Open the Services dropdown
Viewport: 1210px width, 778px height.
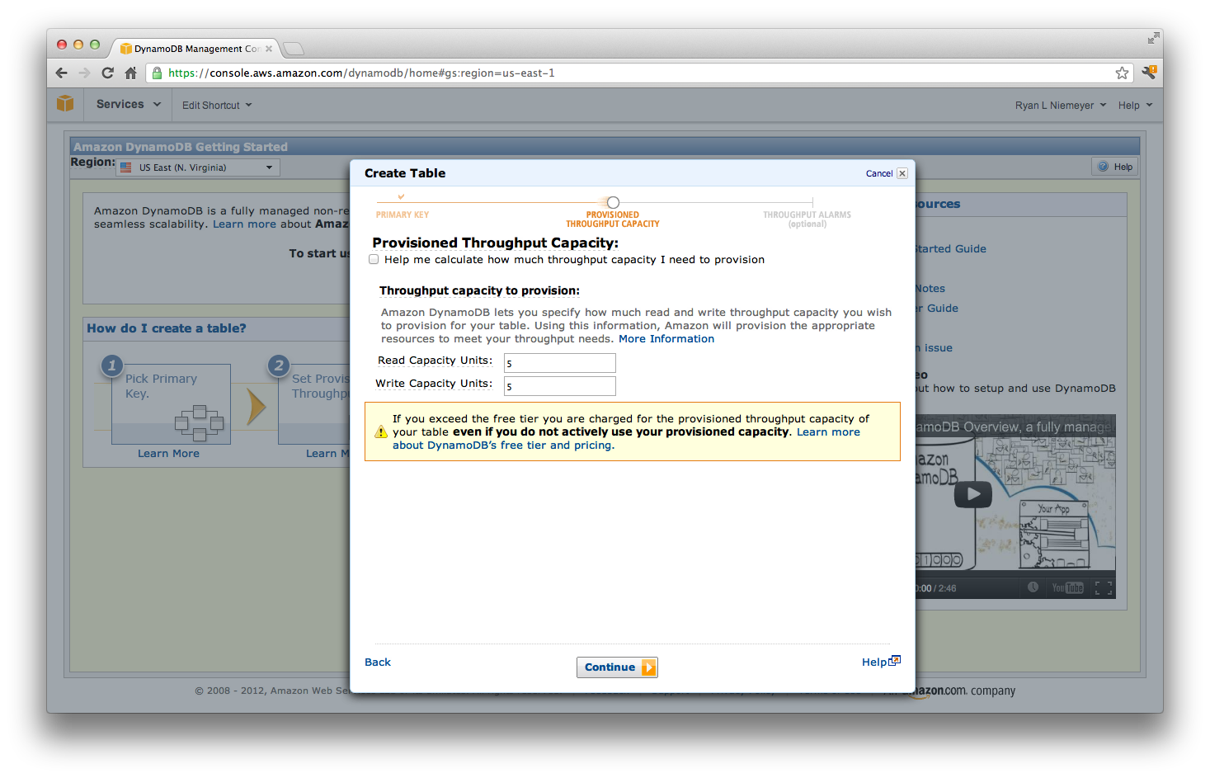click(126, 104)
